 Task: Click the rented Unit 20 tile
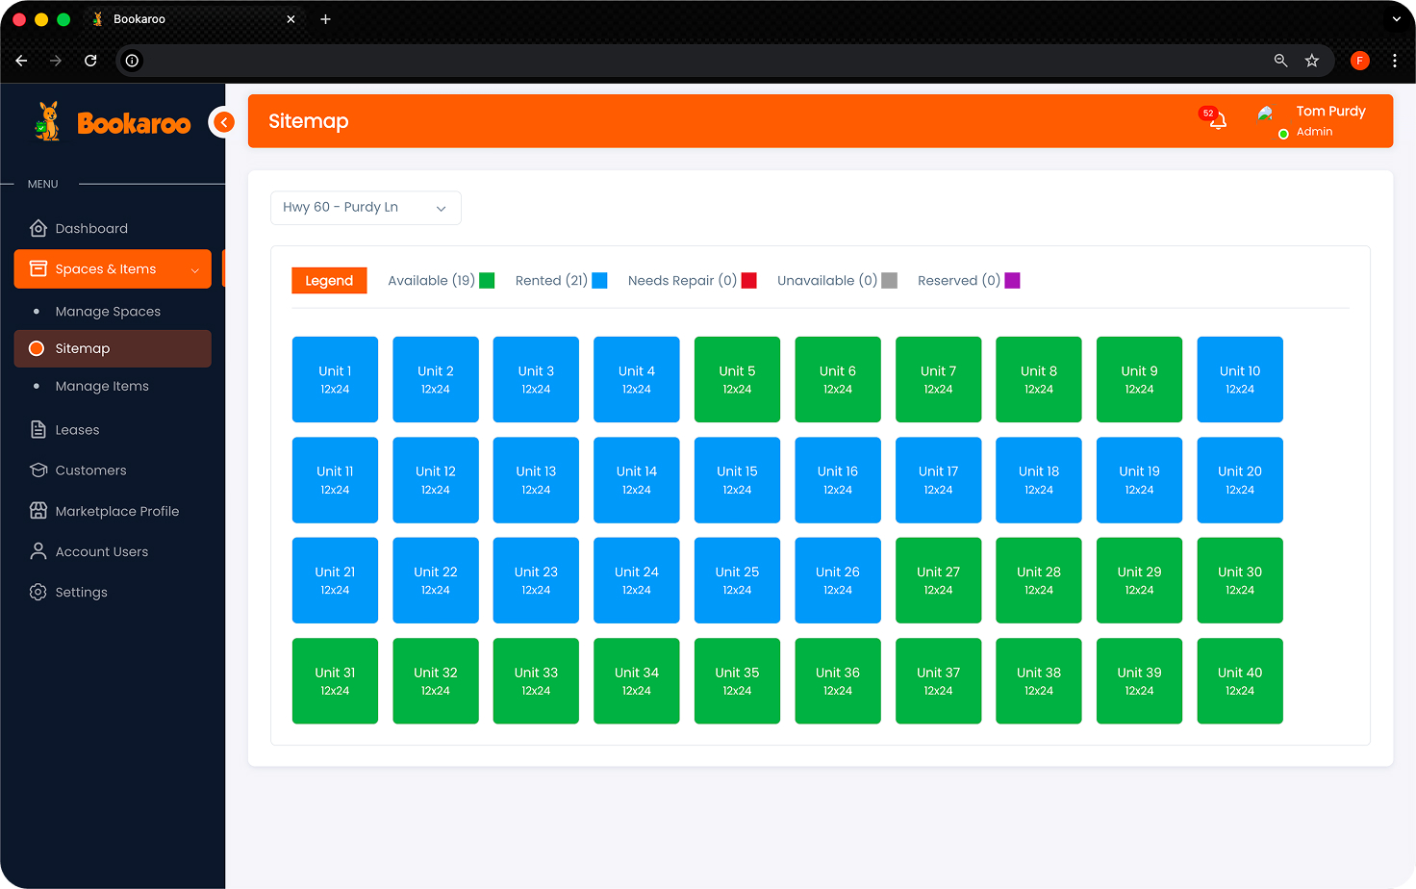1239,480
